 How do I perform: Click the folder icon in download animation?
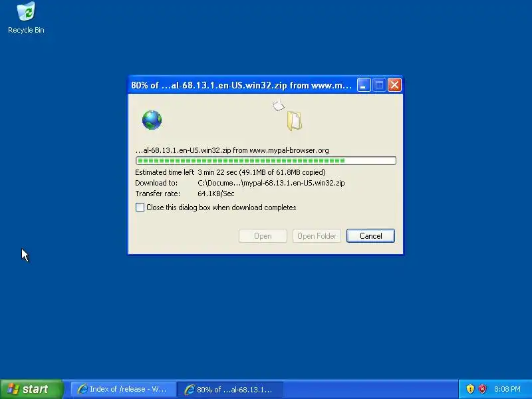pos(294,121)
